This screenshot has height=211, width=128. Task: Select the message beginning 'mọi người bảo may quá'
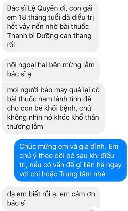[x=53, y=108]
